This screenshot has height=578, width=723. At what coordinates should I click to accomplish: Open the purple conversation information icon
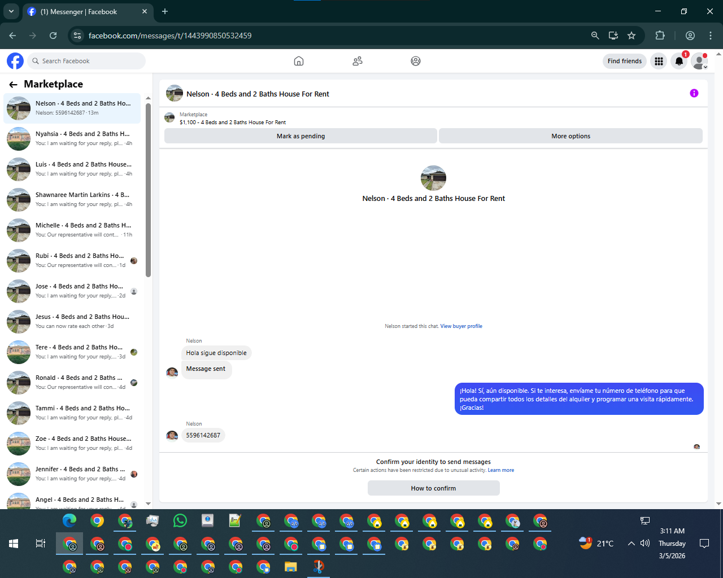[x=694, y=93]
